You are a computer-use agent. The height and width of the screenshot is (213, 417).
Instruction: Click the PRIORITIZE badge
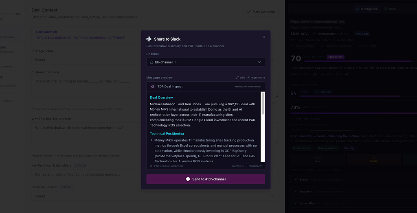(336, 57)
